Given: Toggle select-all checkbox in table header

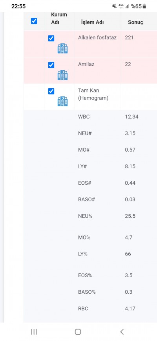Looking at the screenshot, I should pyautogui.click(x=34, y=21).
